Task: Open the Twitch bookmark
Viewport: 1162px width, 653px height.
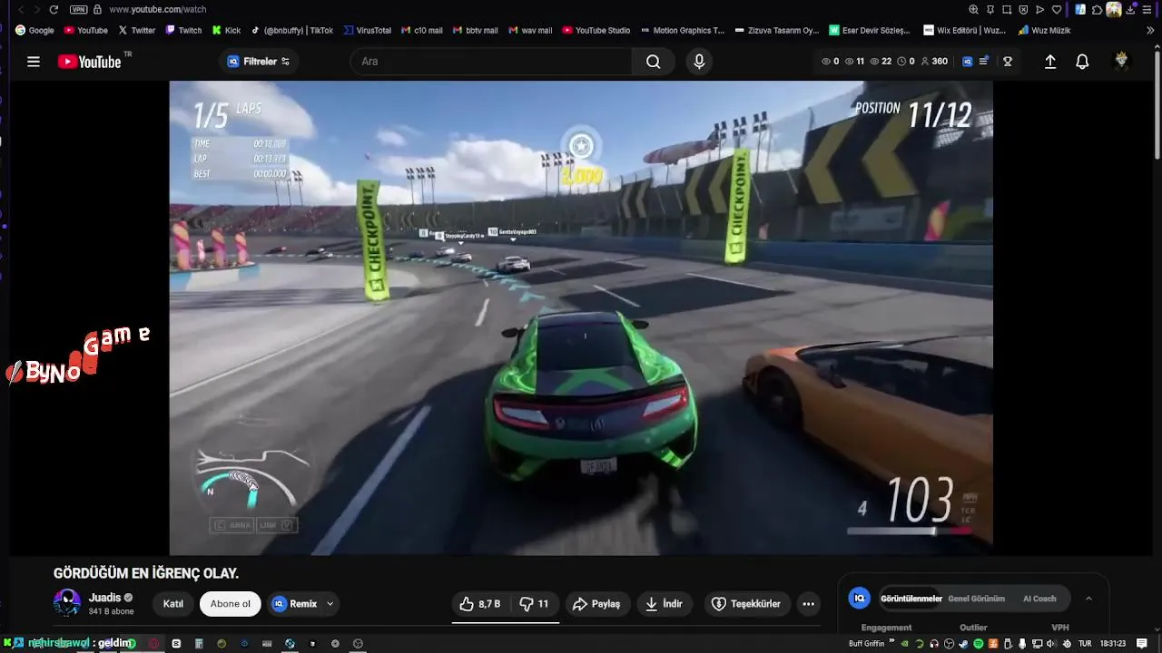Action: [183, 30]
